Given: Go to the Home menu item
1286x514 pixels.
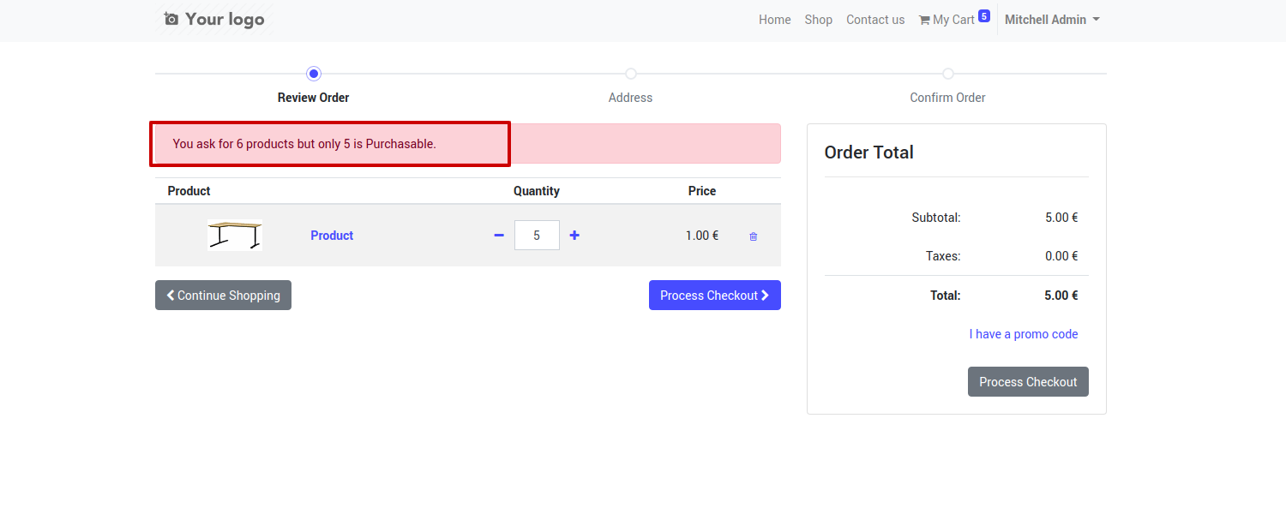Looking at the screenshot, I should pyautogui.click(x=775, y=20).
